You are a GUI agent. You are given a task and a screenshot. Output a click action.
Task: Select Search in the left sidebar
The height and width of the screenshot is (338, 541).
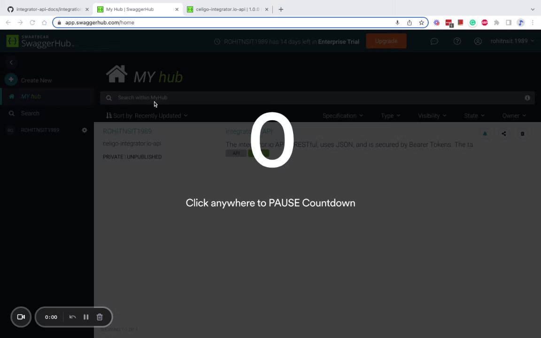(30, 113)
